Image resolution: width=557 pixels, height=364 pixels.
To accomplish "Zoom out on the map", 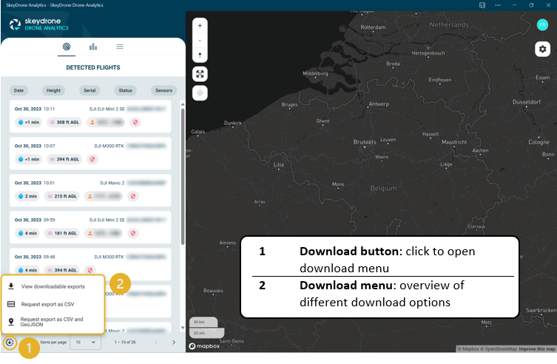I will click(x=200, y=41).
